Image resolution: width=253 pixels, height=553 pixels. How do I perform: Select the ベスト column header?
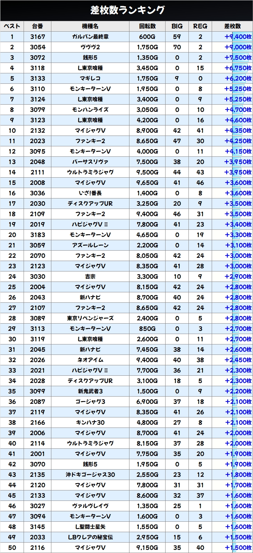[12, 26]
